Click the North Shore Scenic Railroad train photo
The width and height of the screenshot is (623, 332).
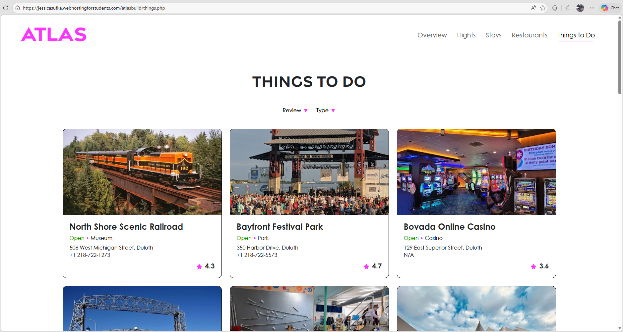(142, 172)
